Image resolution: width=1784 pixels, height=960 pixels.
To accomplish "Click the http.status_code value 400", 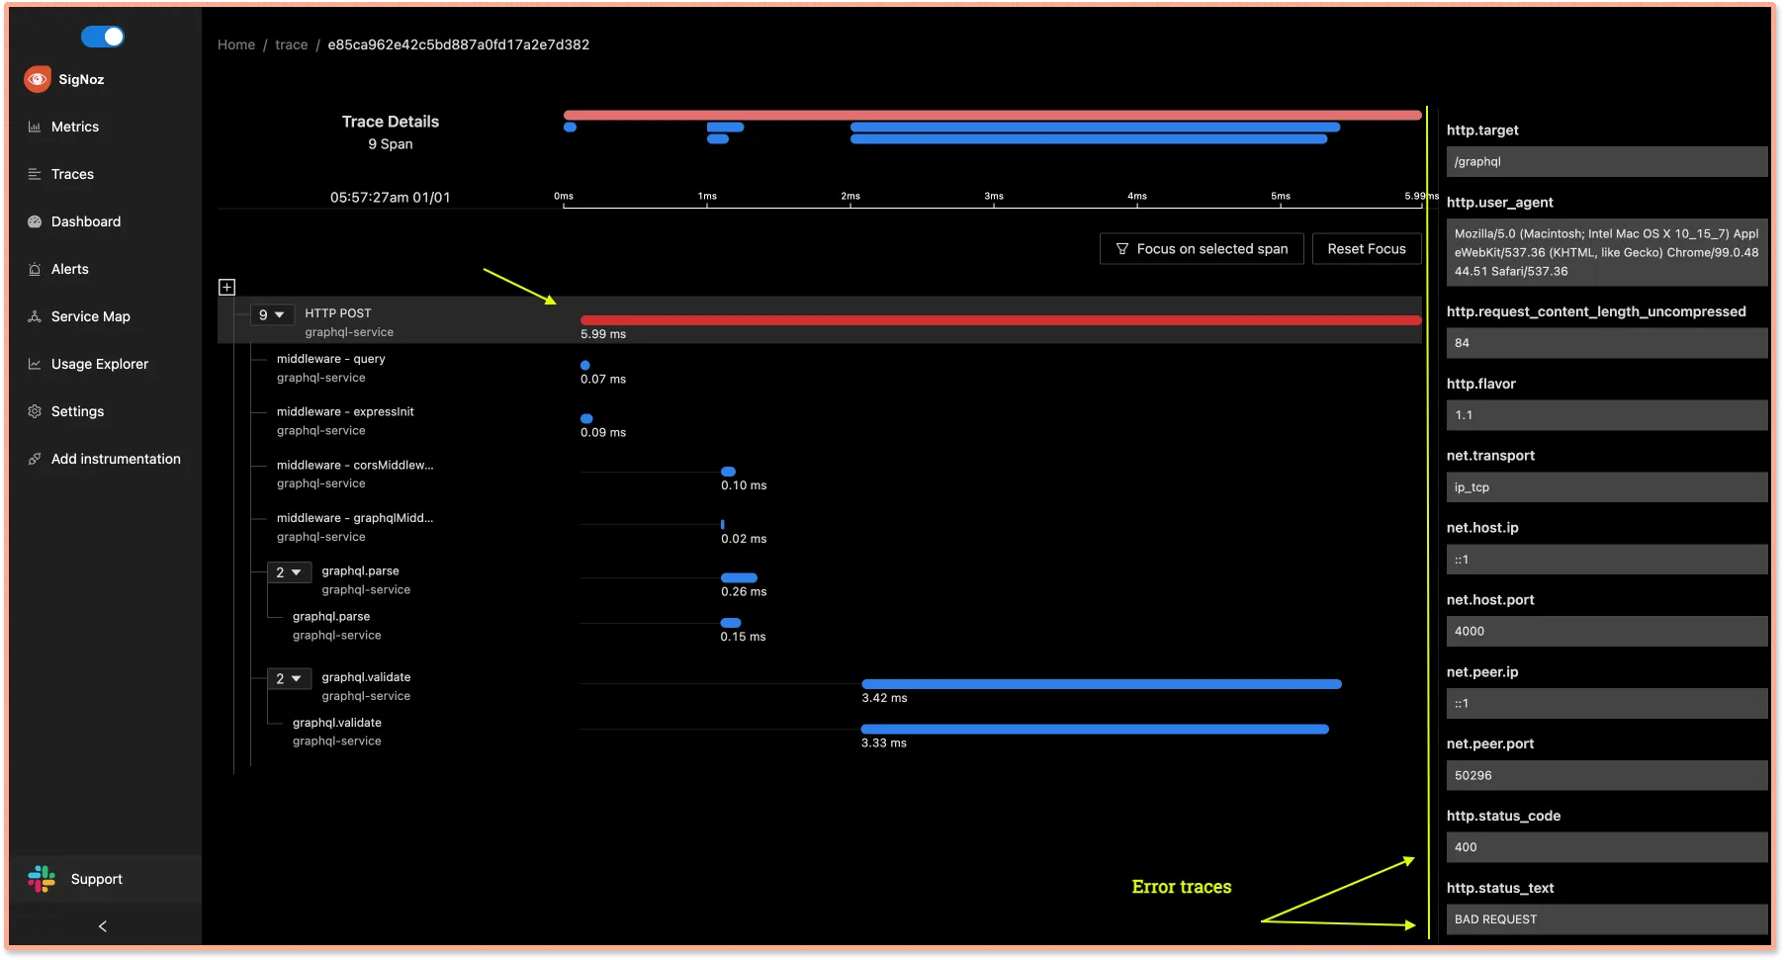I will (x=1606, y=847).
